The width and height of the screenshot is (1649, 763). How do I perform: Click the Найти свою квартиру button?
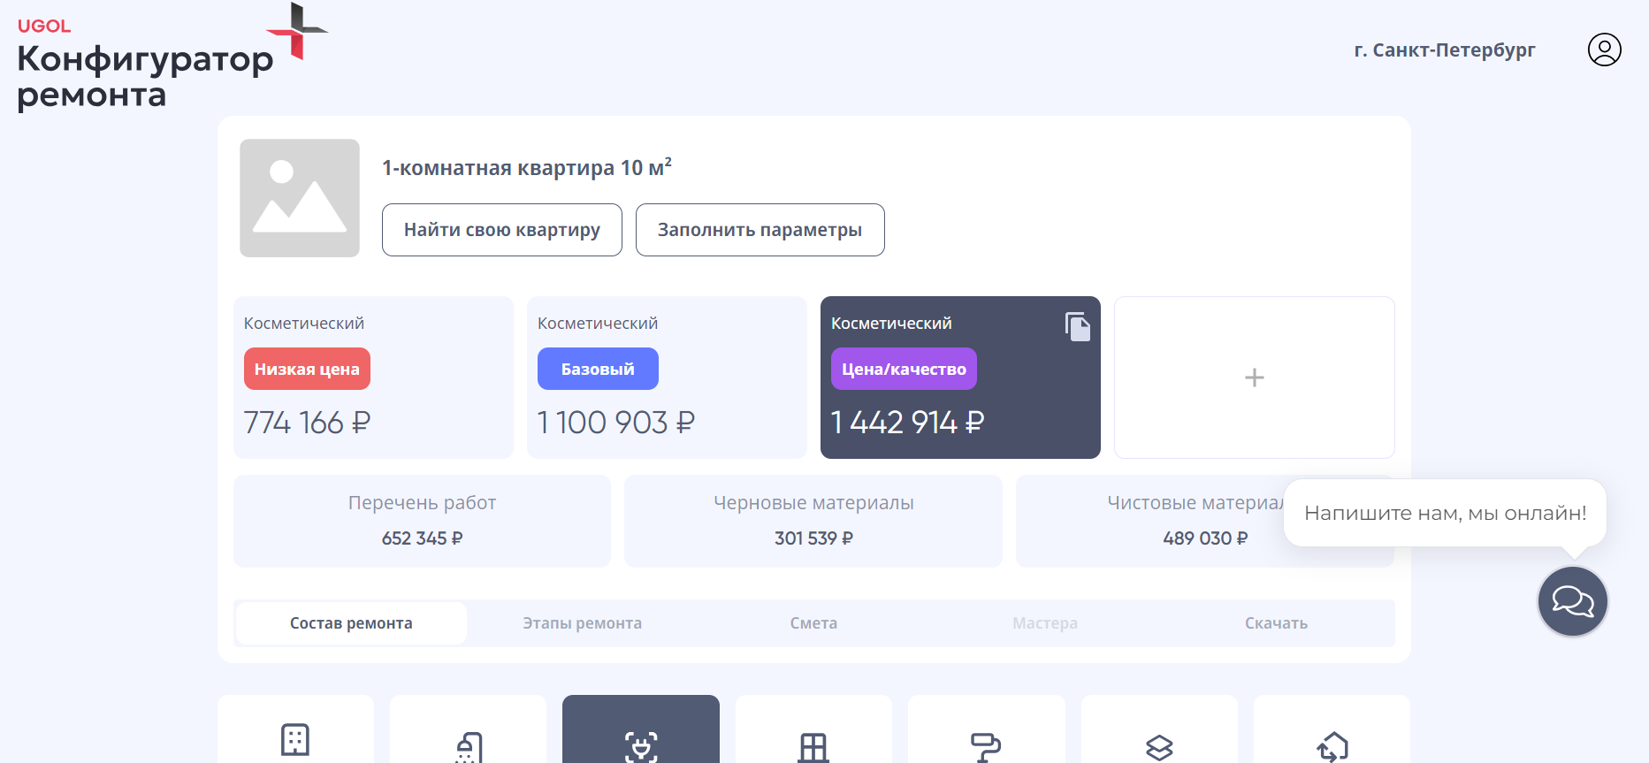point(502,230)
